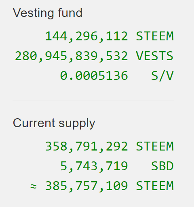
Task: Click the number 280,945,839,532
Action: pos(71,56)
